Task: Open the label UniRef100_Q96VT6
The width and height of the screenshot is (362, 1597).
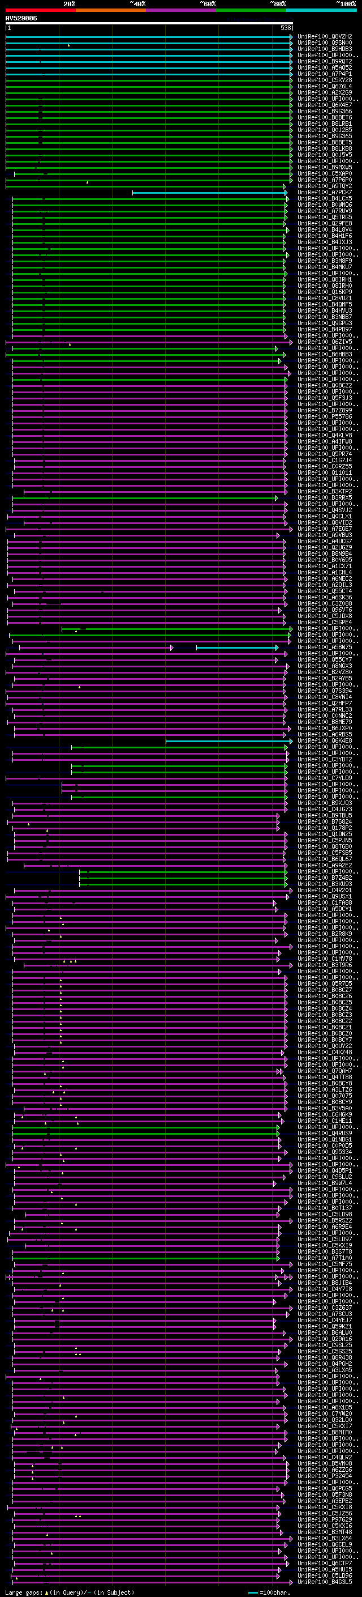Action: click(325, 610)
